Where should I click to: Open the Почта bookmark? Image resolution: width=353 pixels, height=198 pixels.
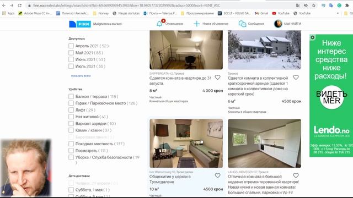[x=161, y=13]
